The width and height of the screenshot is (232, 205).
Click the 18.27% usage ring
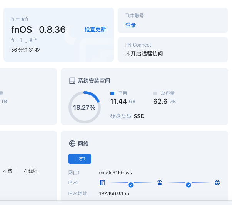[85, 107]
